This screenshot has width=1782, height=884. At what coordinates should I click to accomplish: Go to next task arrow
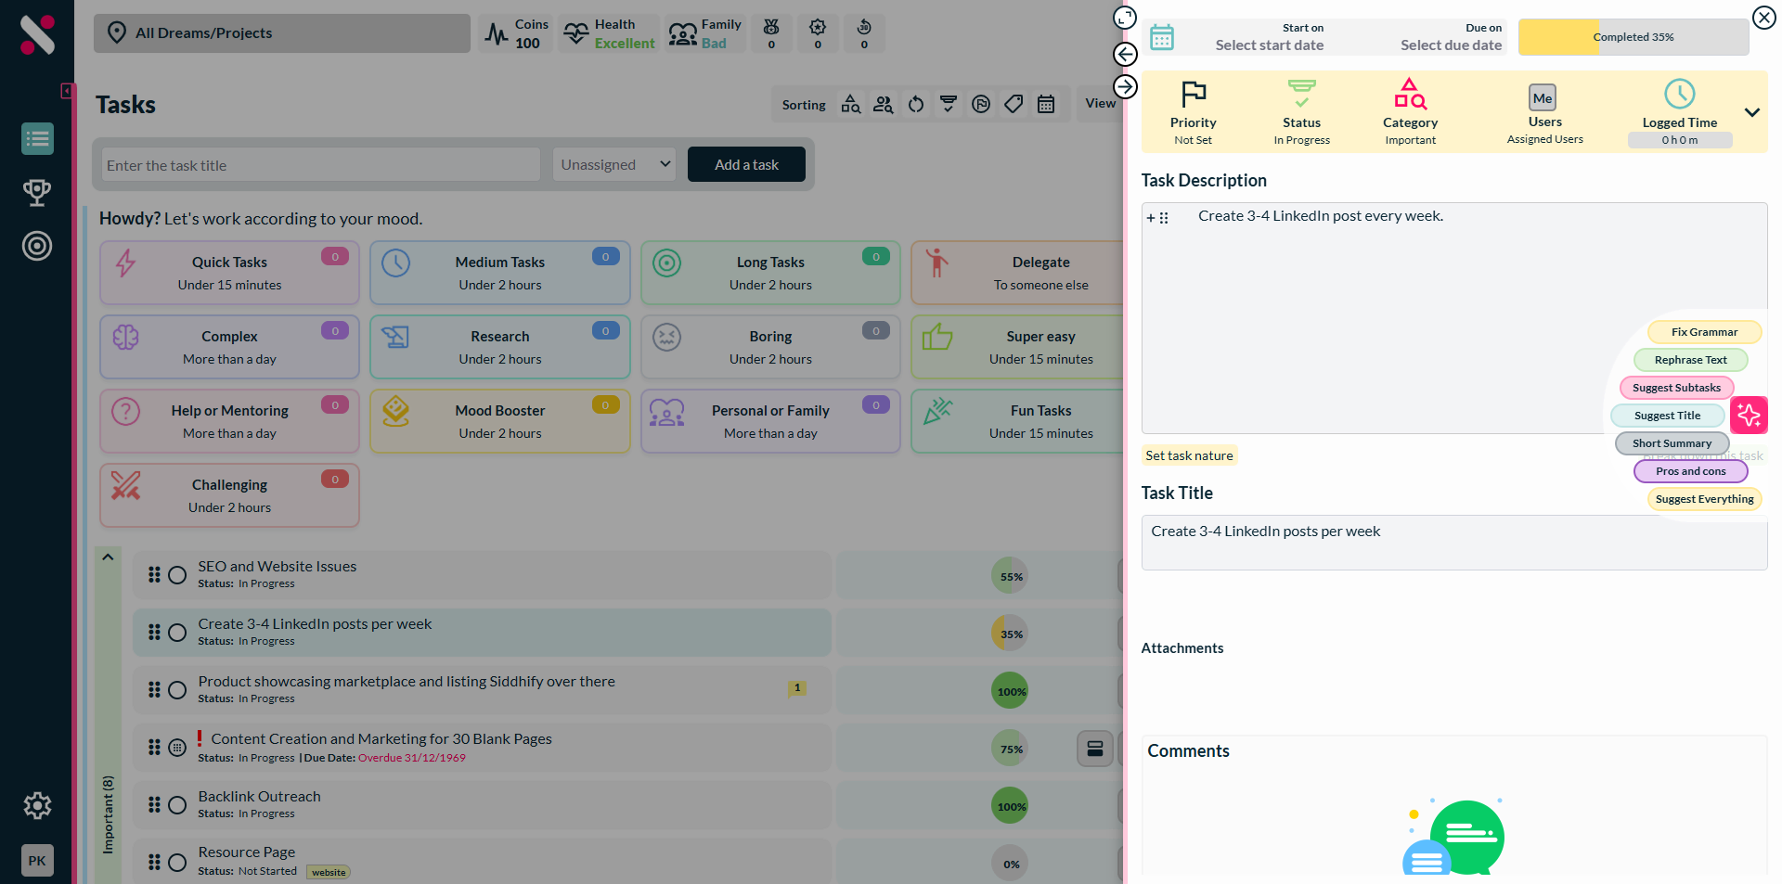(x=1125, y=86)
